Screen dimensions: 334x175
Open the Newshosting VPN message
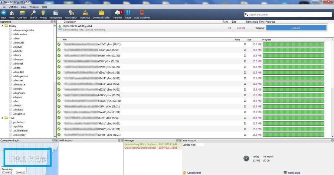click(x=140, y=144)
